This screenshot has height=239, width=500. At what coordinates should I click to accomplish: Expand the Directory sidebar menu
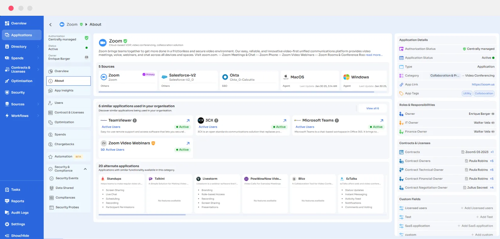38,47
